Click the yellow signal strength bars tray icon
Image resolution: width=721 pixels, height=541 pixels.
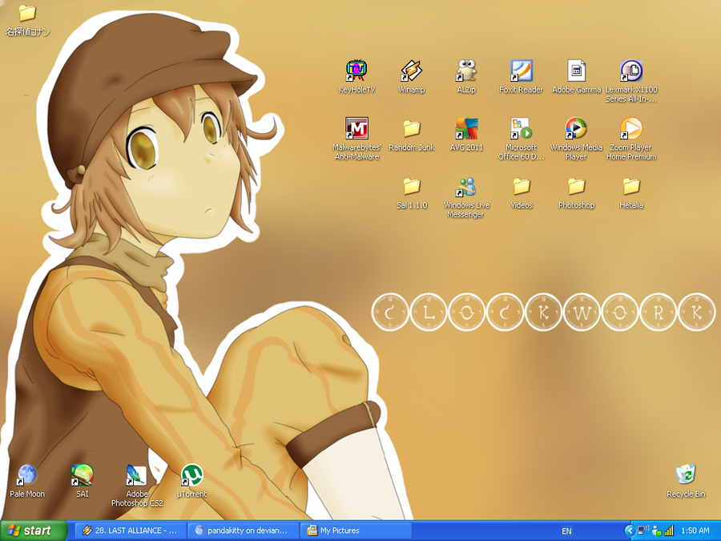click(669, 531)
